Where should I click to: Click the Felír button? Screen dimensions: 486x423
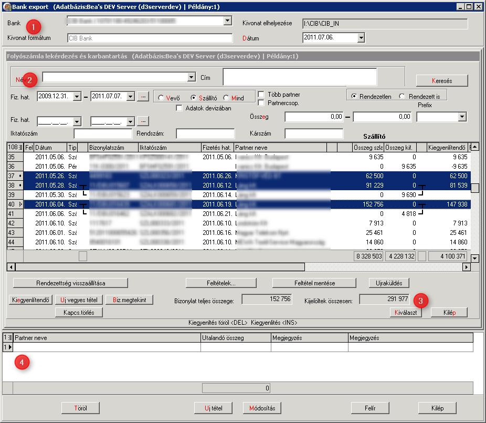click(x=370, y=408)
